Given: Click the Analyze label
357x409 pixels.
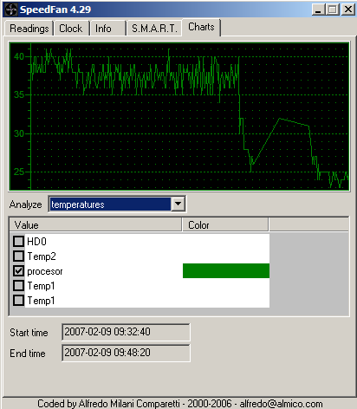Looking at the screenshot, I should (x=25, y=204).
